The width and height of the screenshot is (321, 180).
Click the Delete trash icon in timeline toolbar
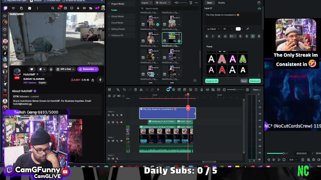[135, 89]
